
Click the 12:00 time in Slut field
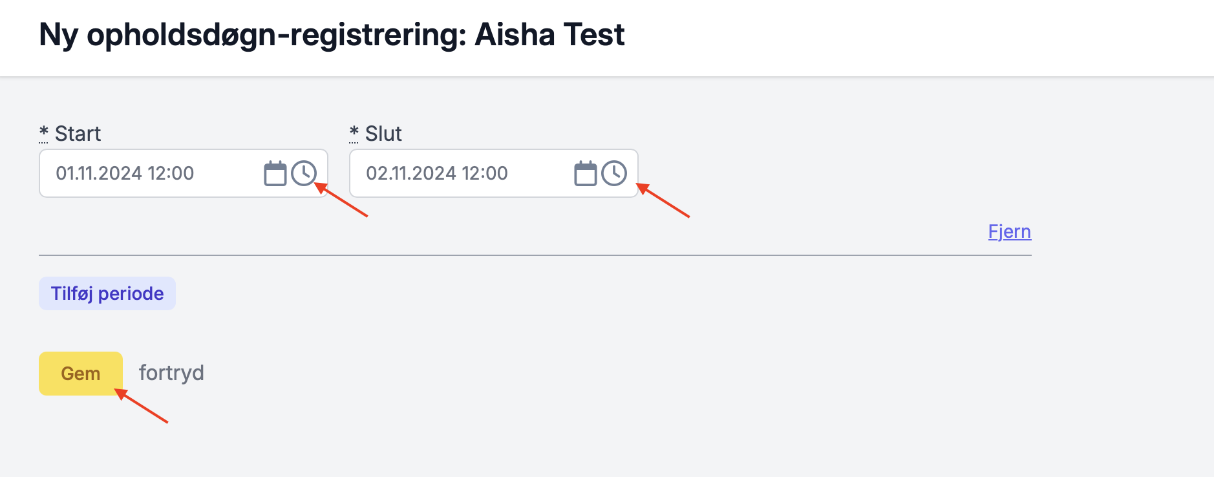coord(485,173)
